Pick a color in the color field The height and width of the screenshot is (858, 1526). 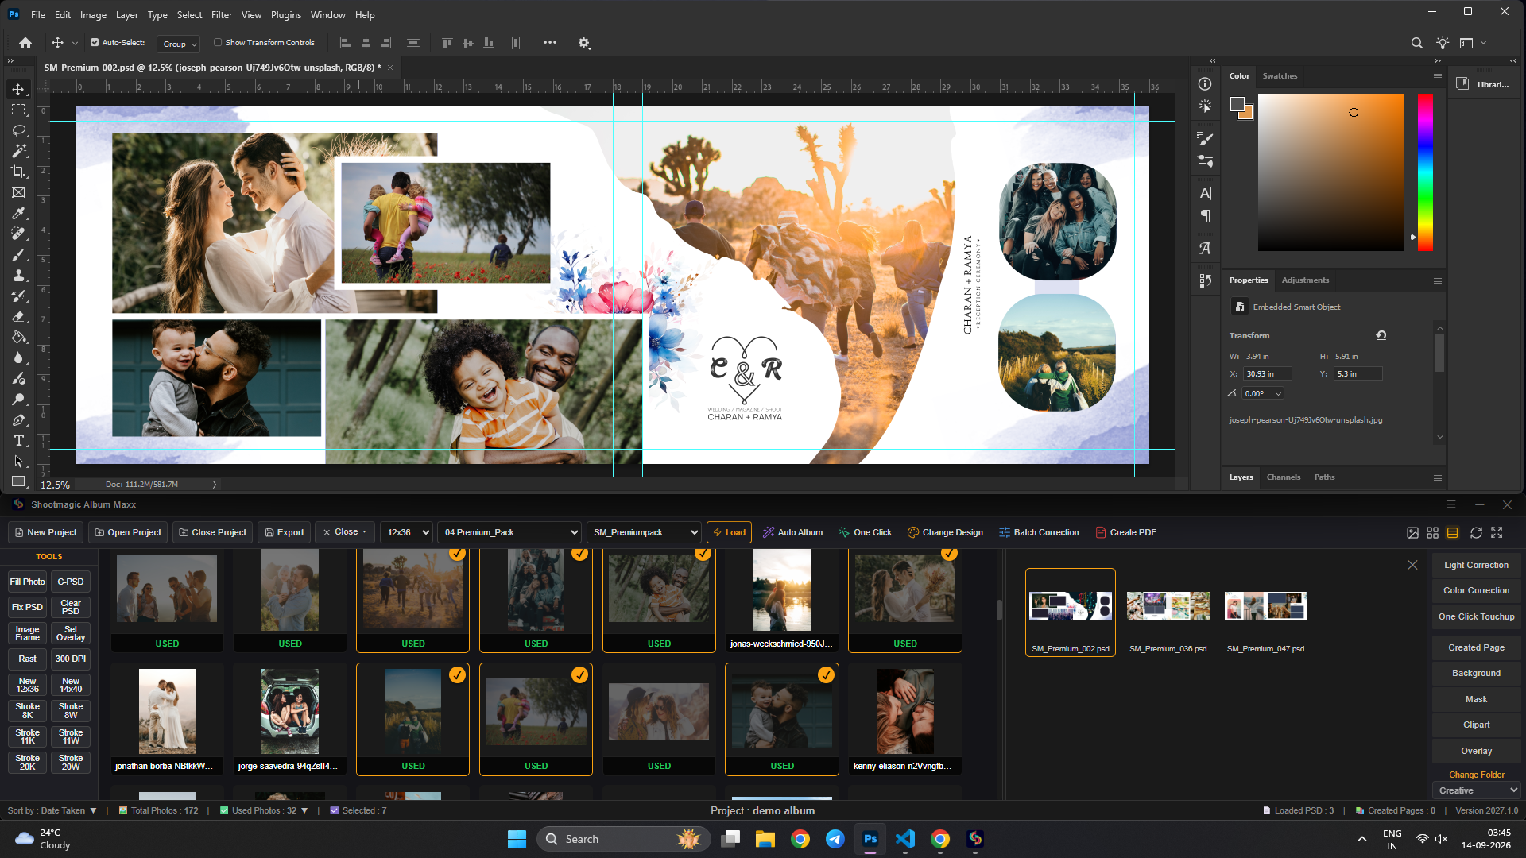coord(1331,172)
